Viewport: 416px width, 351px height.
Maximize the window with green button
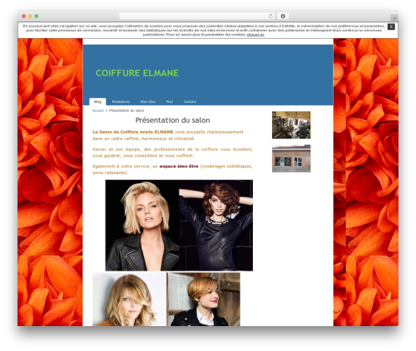(37, 17)
